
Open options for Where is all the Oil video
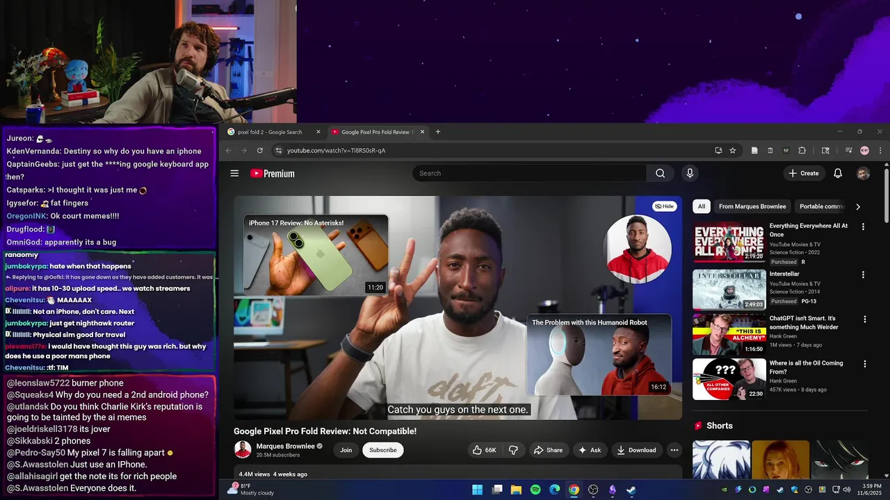[865, 364]
